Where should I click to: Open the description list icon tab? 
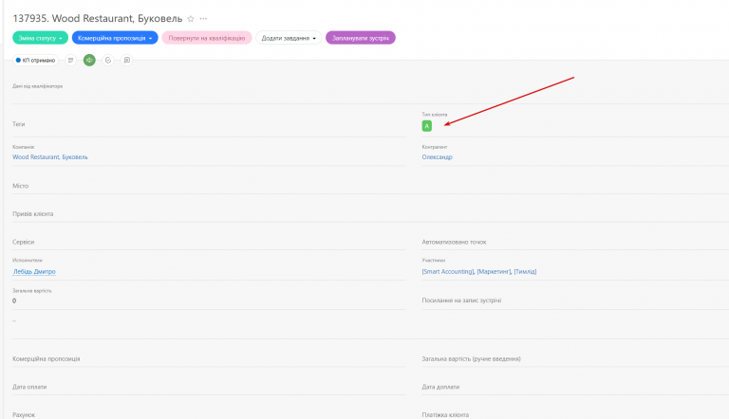point(70,60)
